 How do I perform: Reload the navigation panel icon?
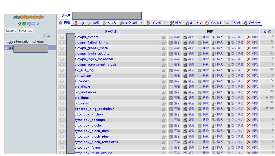(x=38, y=24)
